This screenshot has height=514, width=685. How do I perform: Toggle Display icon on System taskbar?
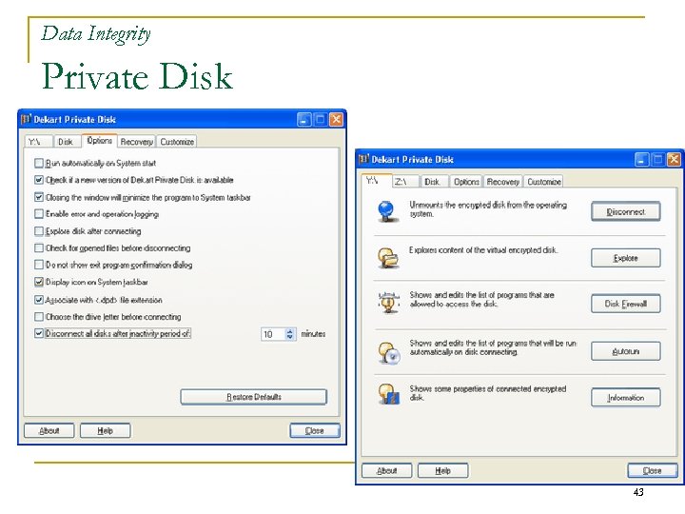tap(39, 282)
